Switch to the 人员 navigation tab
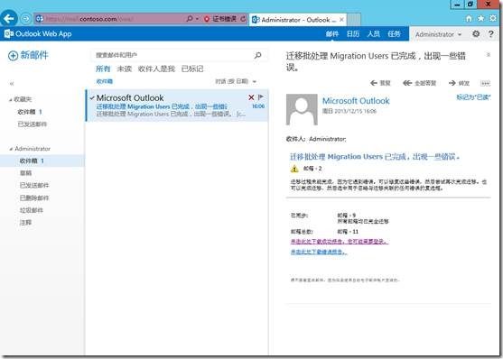Screen dimensions: 503x359 coord(373,34)
